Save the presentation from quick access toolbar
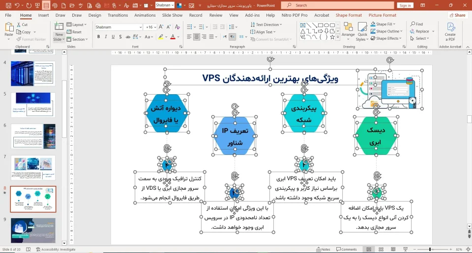 [x=8, y=5]
